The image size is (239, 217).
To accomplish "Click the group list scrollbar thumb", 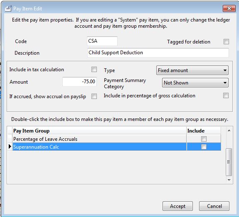I will 229,162.
